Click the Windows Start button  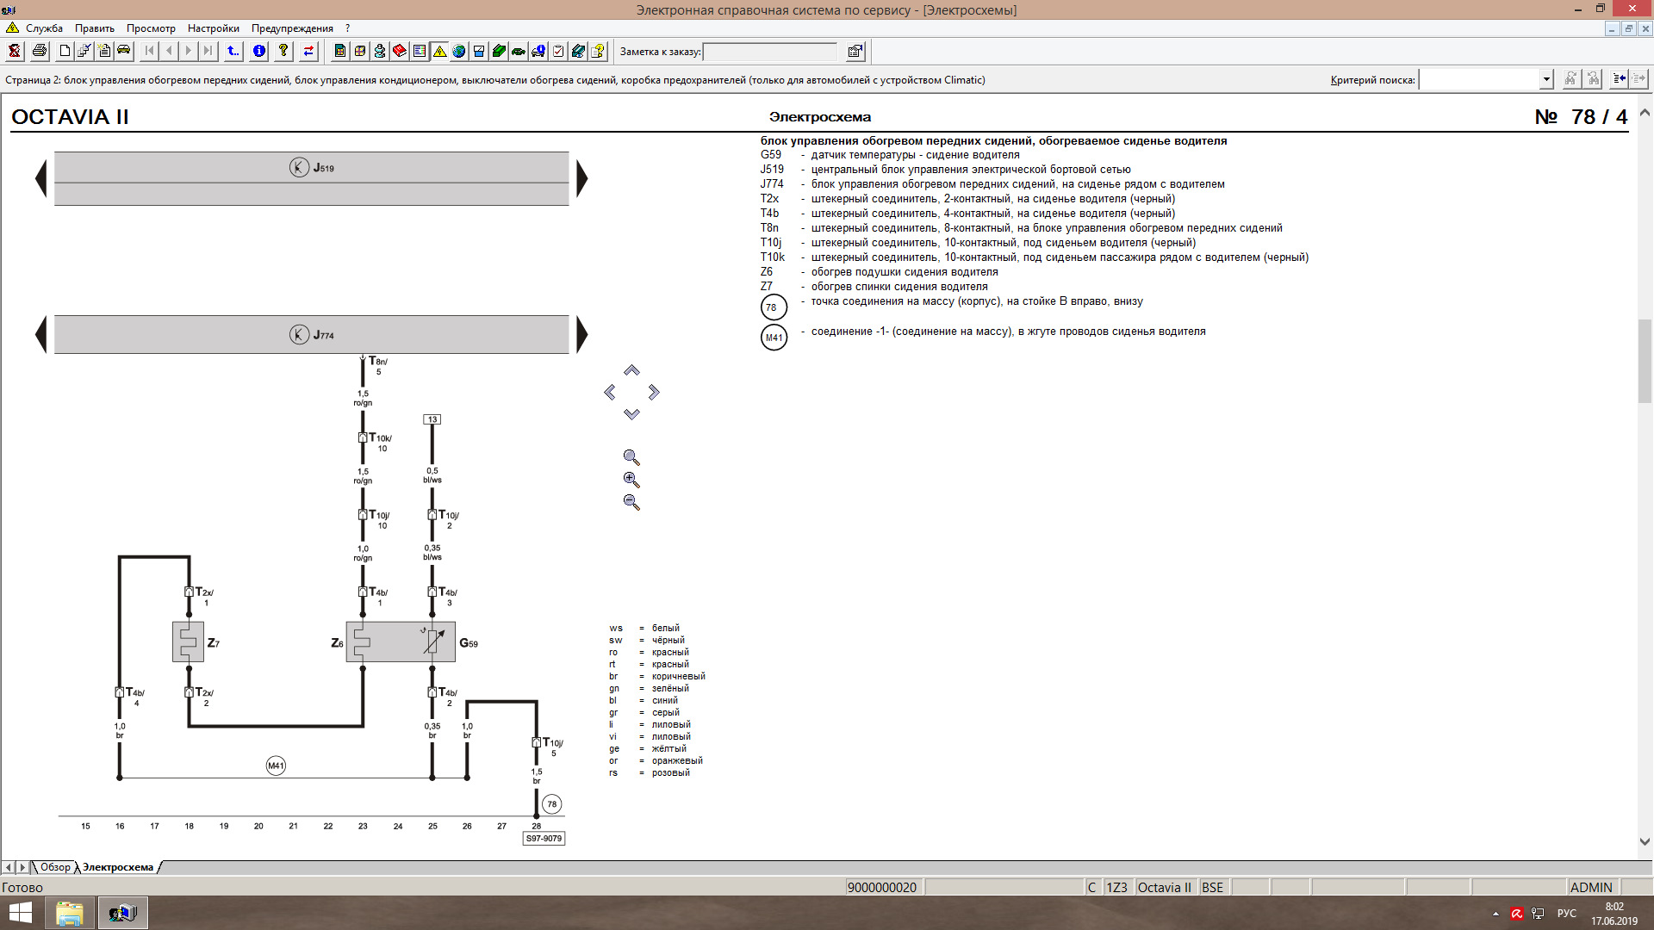point(20,913)
